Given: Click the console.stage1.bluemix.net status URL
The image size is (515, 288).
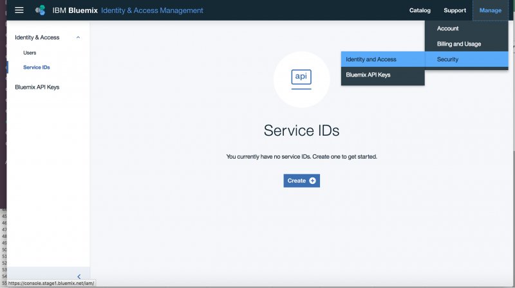Looking at the screenshot, I should [51, 283].
